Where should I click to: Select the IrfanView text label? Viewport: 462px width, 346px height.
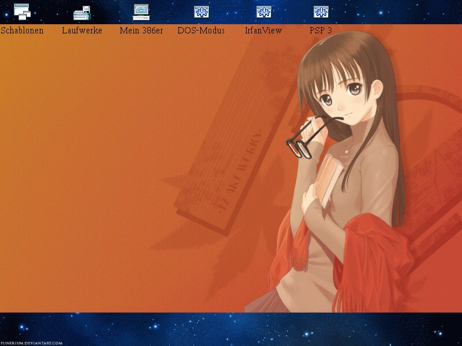click(263, 31)
